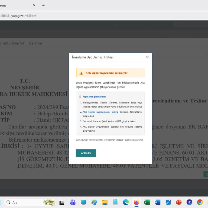Click the Görüntüleme Ve İmzalama heading
This screenshot has height=208, width=208.
(21, 43)
